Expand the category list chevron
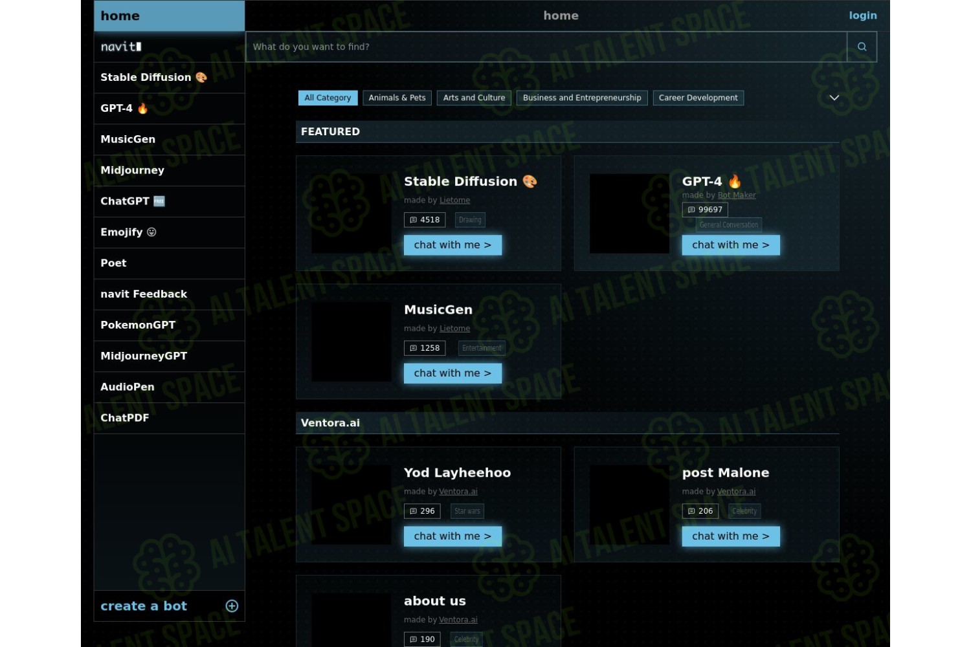This screenshot has height=647, width=971. coord(834,98)
